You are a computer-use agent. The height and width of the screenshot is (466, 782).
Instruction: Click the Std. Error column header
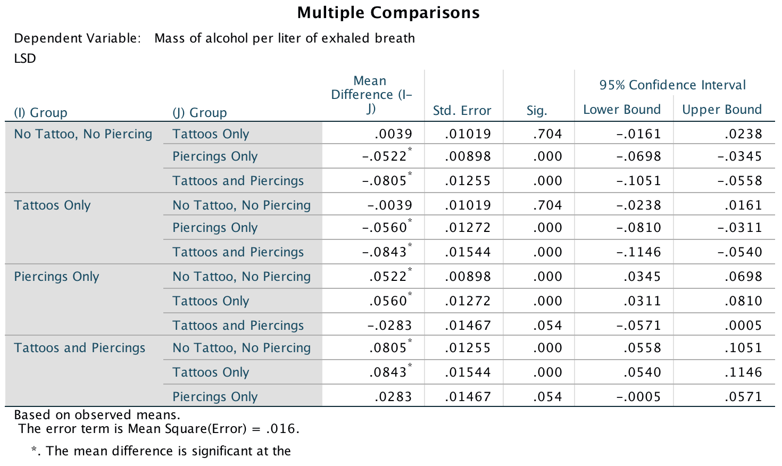click(x=462, y=111)
